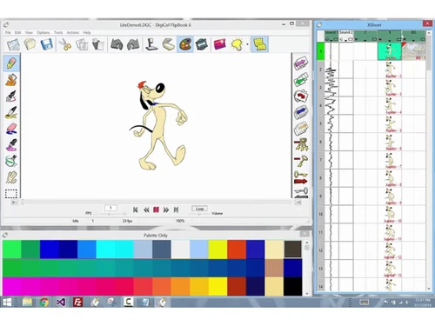Open the File menu
Viewport: 435px width, 326px height.
point(8,32)
